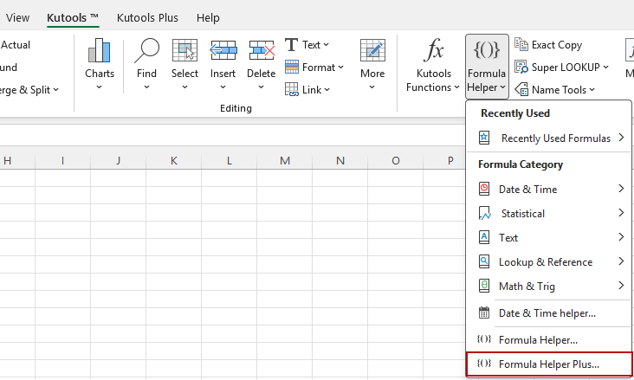Click the Delete cells icon
The width and height of the screenshot is (634, 380).
click(262, 50)
